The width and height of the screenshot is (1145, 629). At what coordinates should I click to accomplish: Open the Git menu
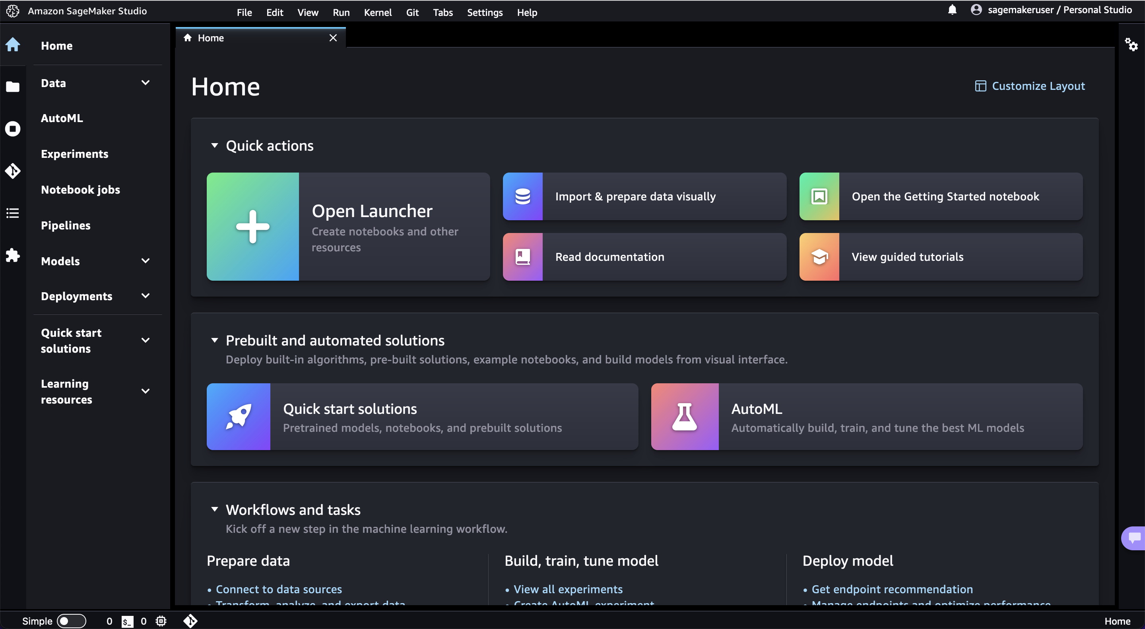(412, 12)
